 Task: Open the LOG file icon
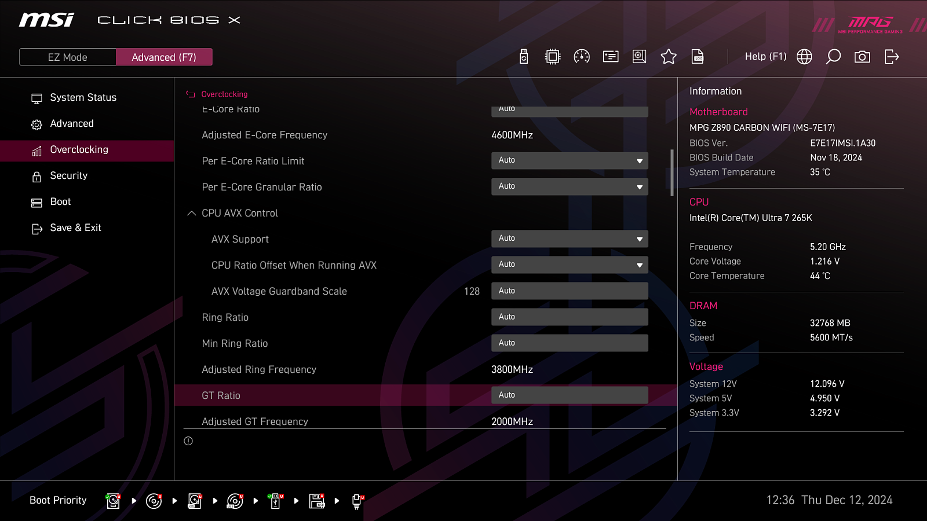[698, 57]
